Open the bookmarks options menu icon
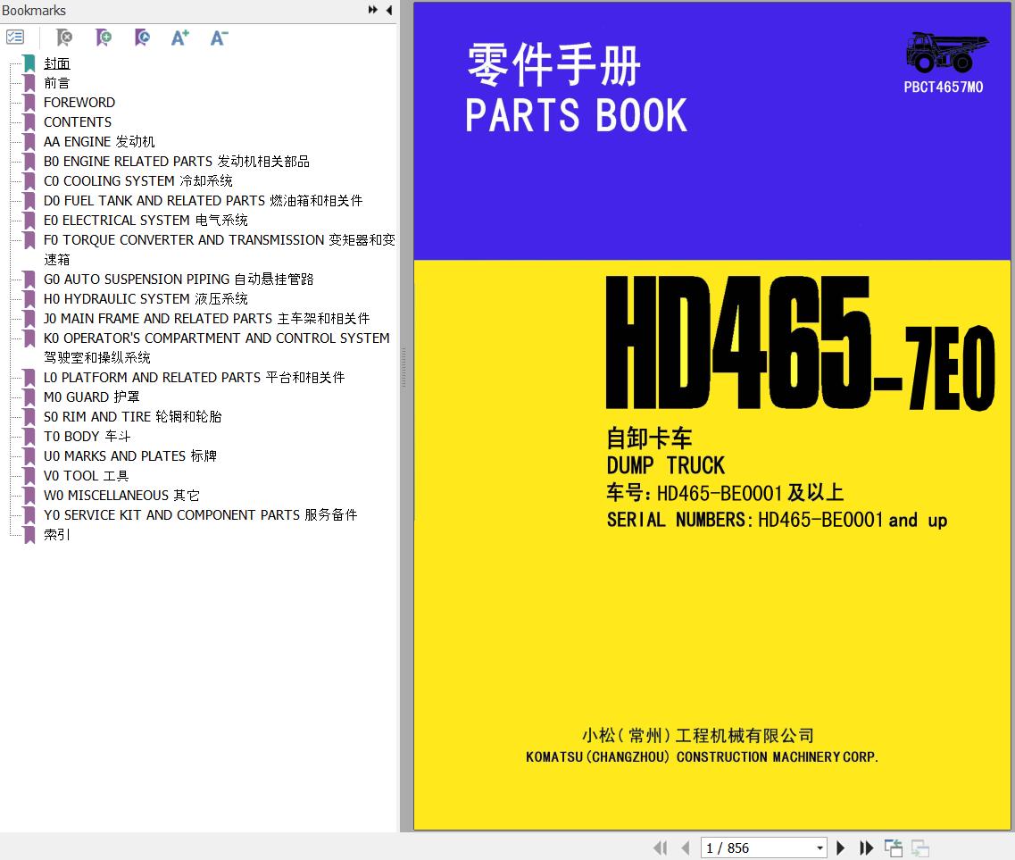The height and width of the screenshot is (860, 1015). (15, 38)
